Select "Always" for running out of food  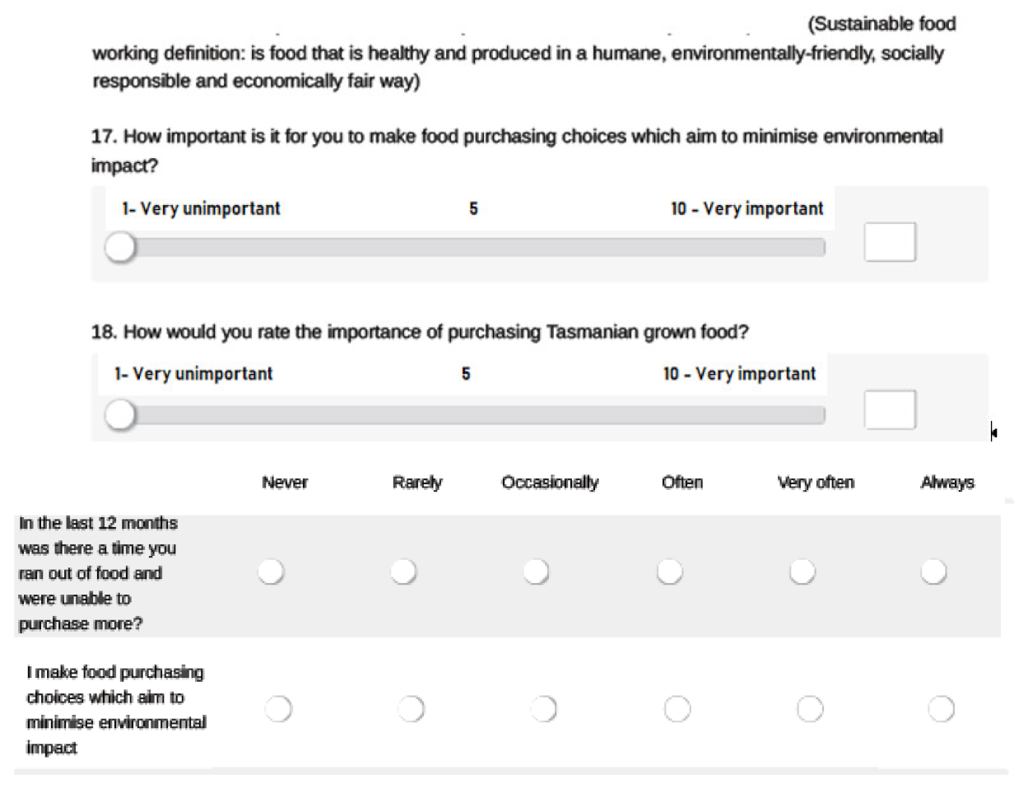coord(933,571)
